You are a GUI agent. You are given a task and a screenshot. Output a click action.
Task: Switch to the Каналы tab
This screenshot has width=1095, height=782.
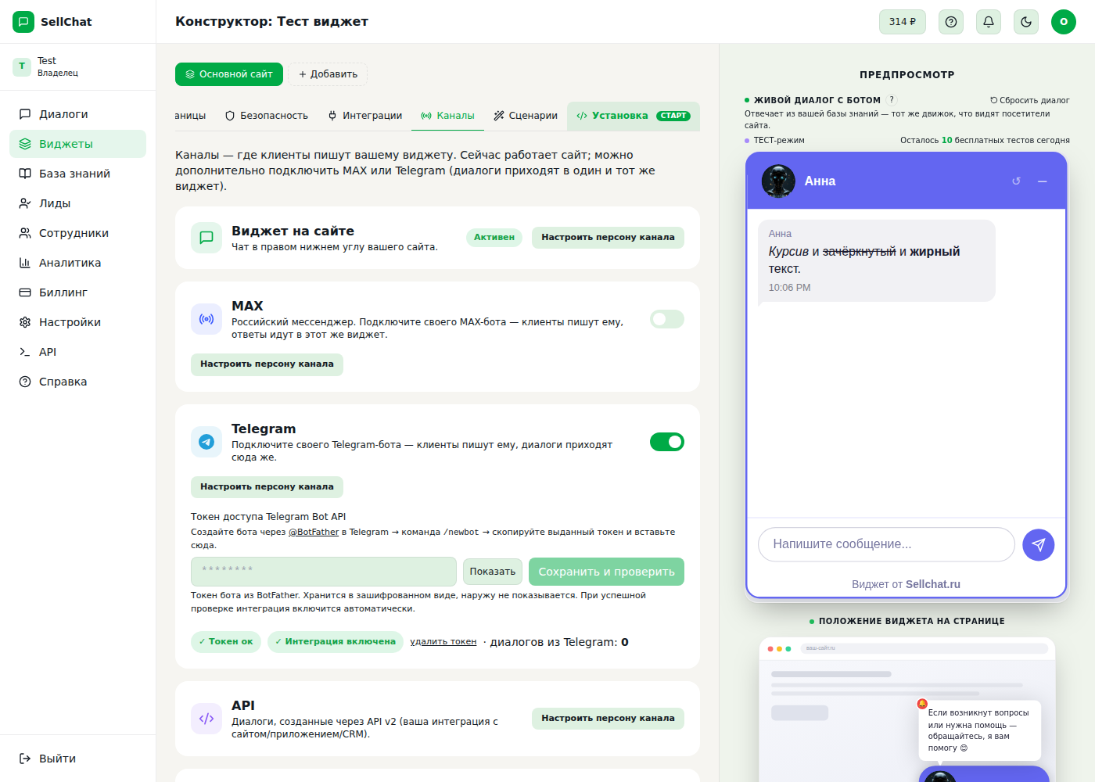pyautogui.click(x=448, y=116)
